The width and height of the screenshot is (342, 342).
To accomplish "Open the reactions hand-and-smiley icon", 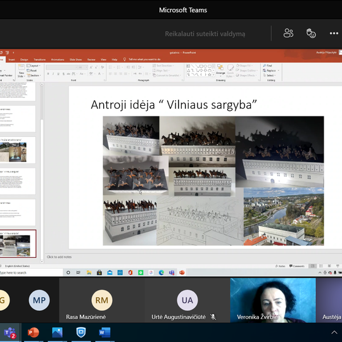I will click(311, 34).
